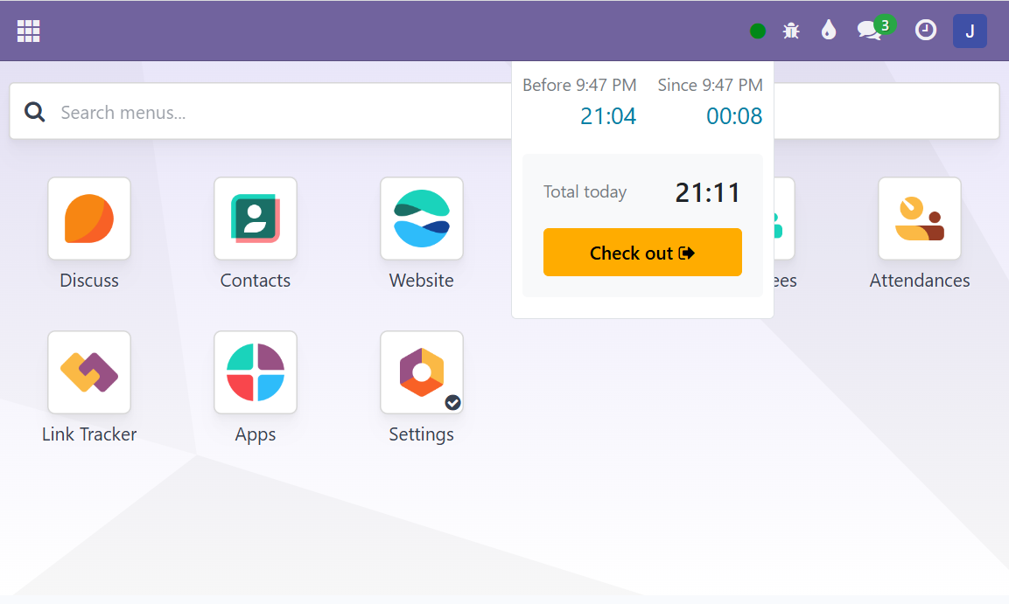The image size is (1009, 604).
Task: Click the Search menus input field
Action: click(263, 111)
